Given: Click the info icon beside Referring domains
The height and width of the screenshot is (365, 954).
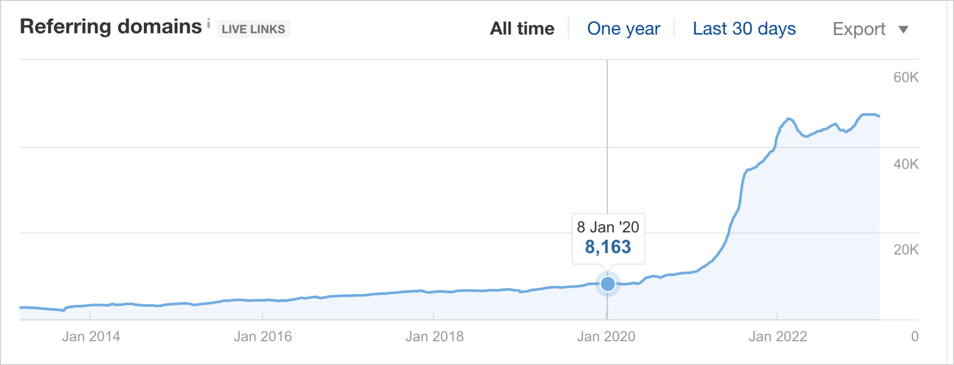Looking at the screenshot, I should pos(209,23).
